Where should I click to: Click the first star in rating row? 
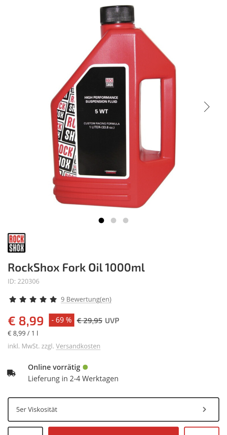pyautogui.click(x=13, y=300)
